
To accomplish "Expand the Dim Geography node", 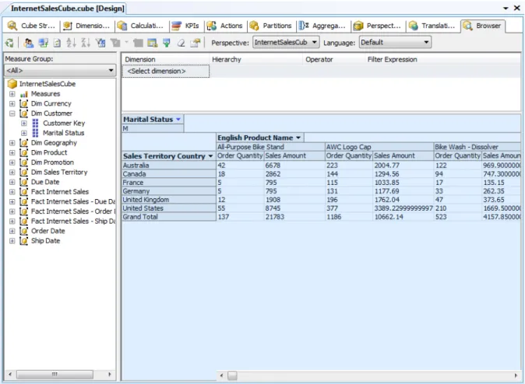I will pos(12,143).
